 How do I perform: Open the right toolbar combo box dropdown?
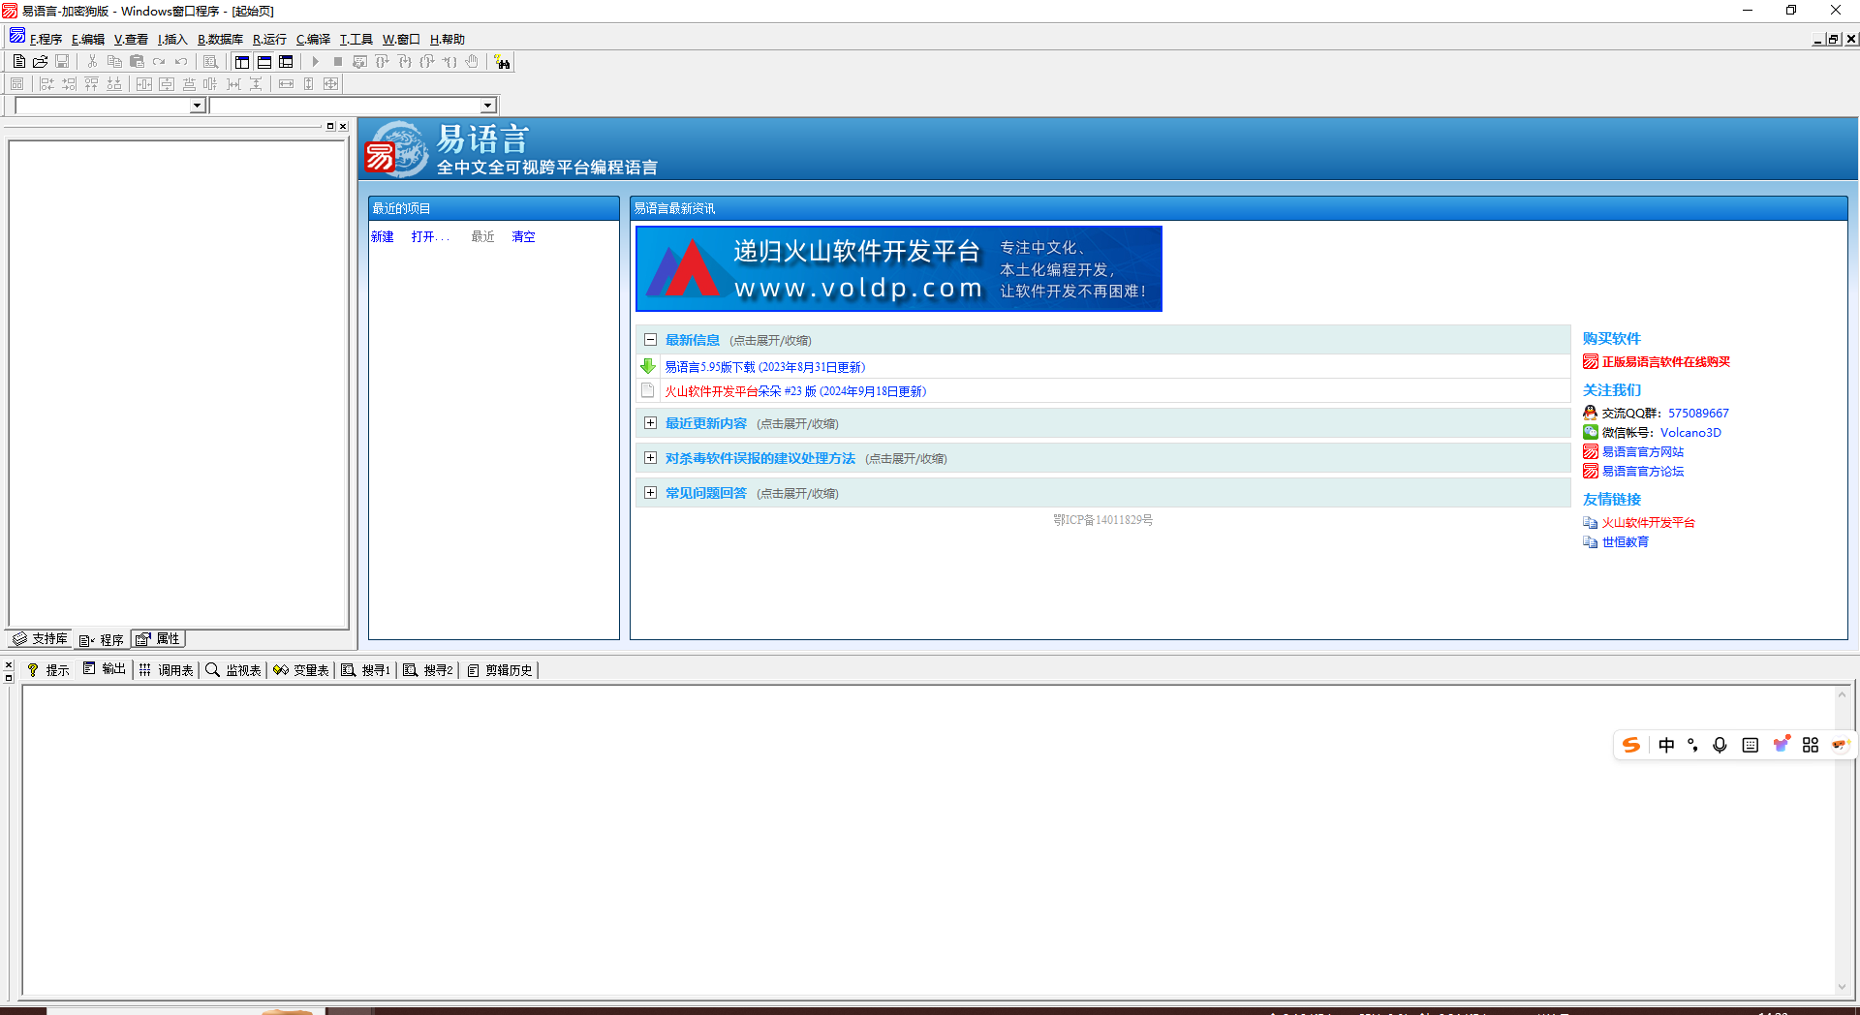(488, 106)
